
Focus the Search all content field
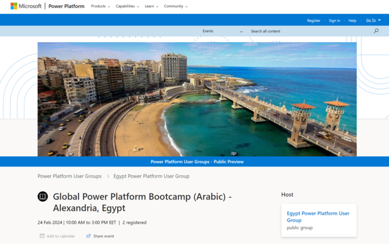click(x=310, y=31)
